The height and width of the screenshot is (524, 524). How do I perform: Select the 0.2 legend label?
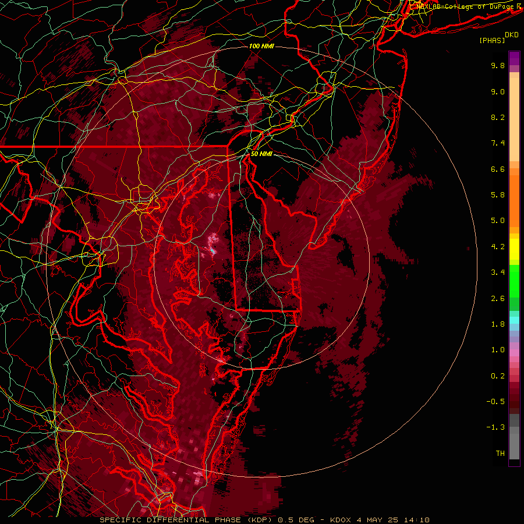498,376
